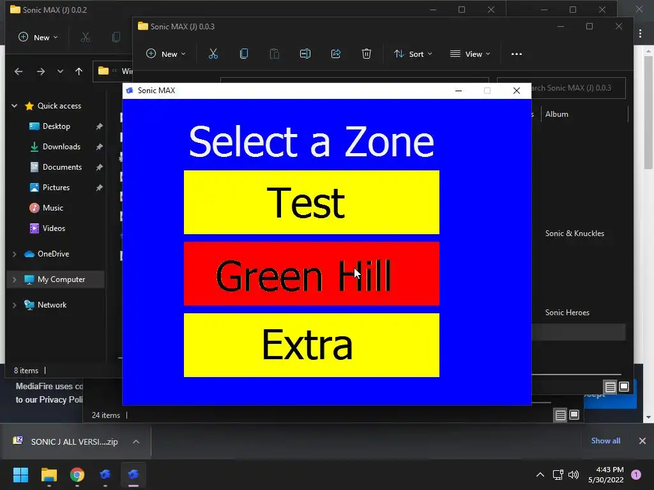Open New dropdown in Sonic MAX 0.0.2 window
The height and width of the screenshot is (490, 654).
[38, 37]
